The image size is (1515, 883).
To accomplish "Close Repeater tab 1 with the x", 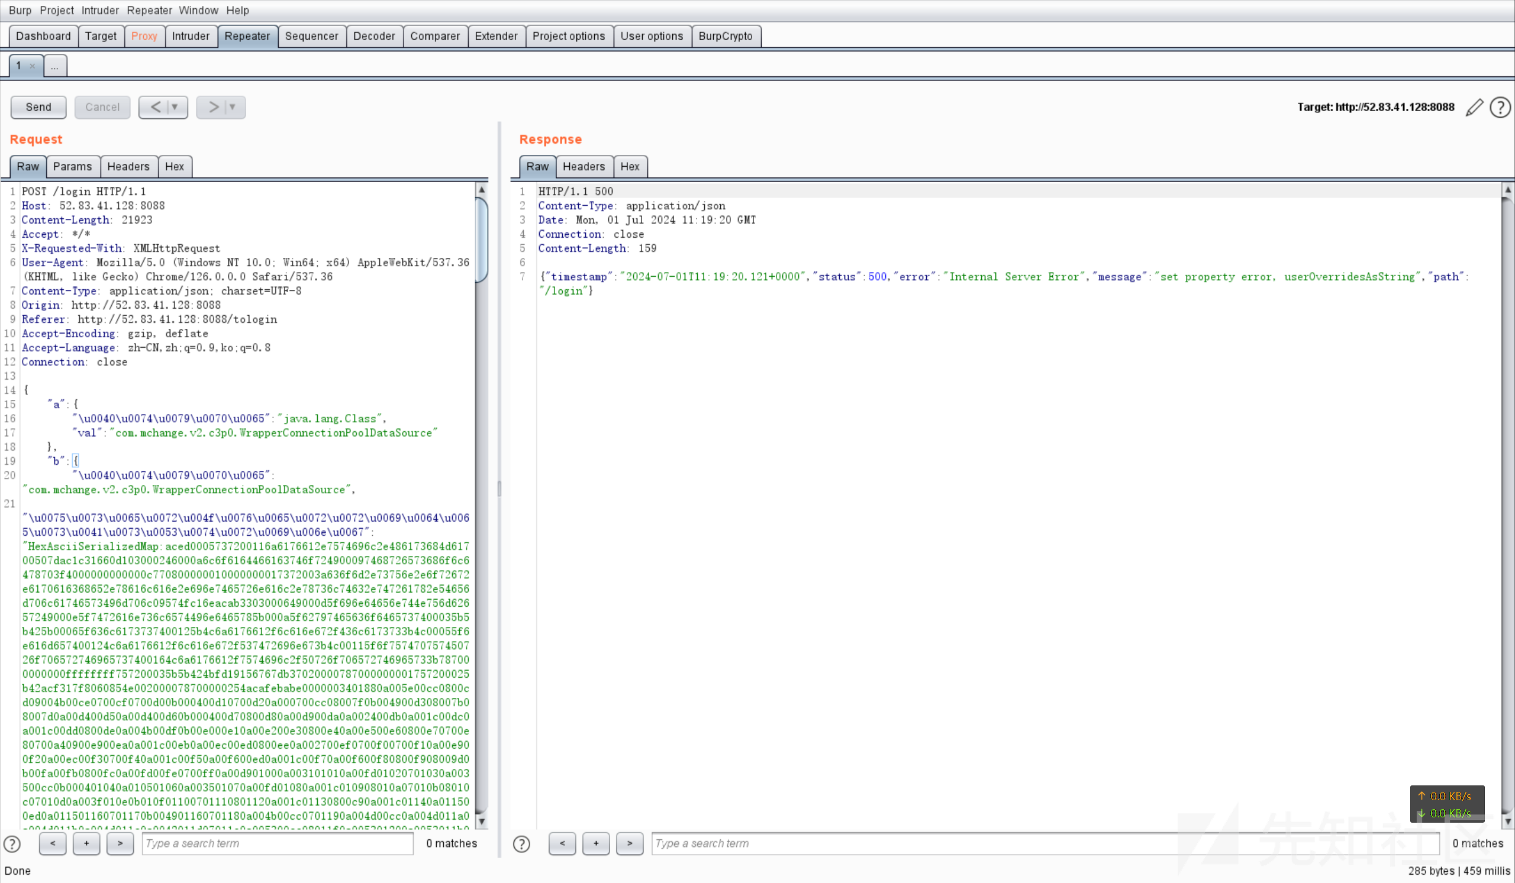I will 33,66.
